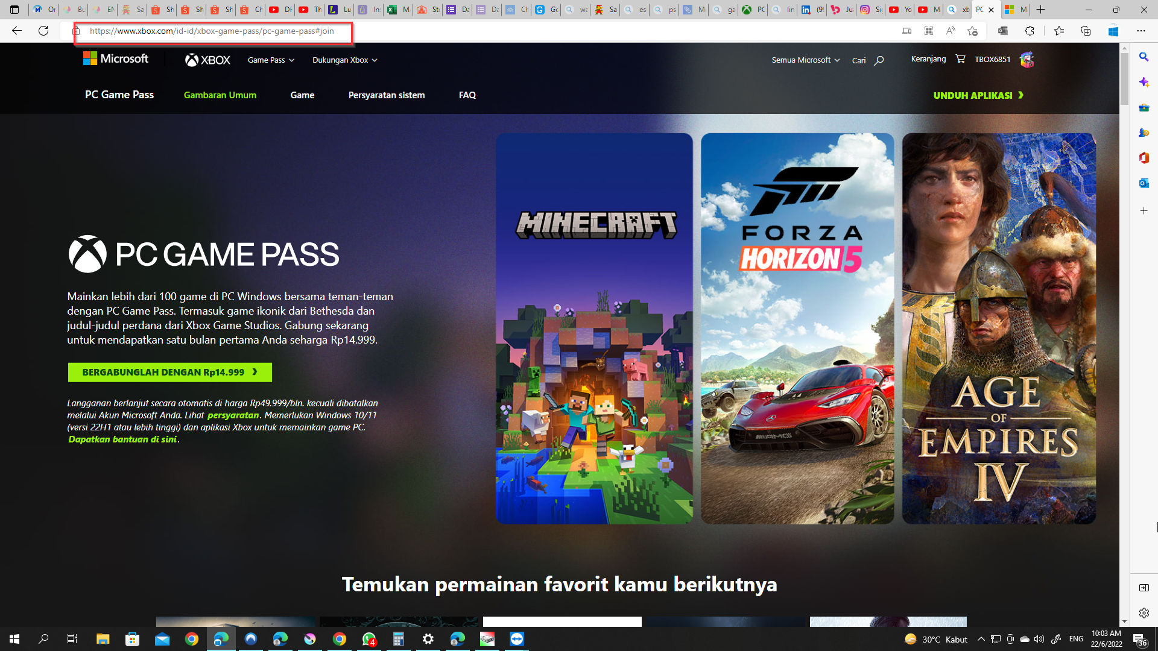Click the Cari search label
This screenshot has width=1158, height=651.
click(859, 60)
